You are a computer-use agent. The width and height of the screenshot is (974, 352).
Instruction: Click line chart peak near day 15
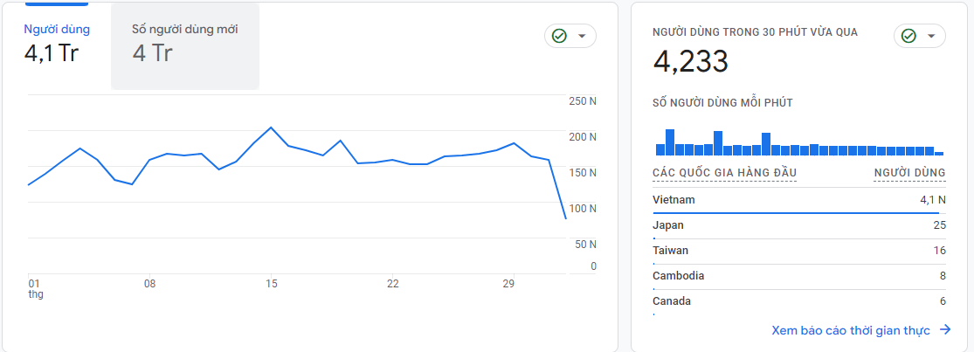(271, 128)
